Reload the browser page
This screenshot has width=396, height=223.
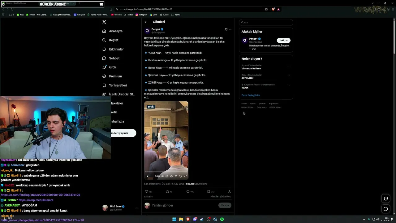pyautogui.click(x=12, y=9)
